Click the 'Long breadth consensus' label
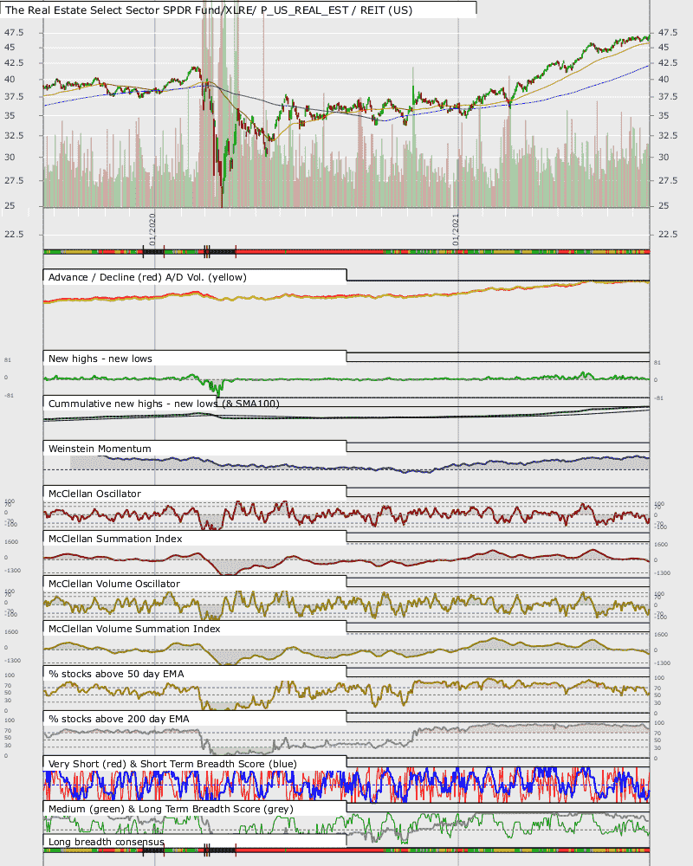The height and width of the screenshot is (866, 693). pos(106,842)
